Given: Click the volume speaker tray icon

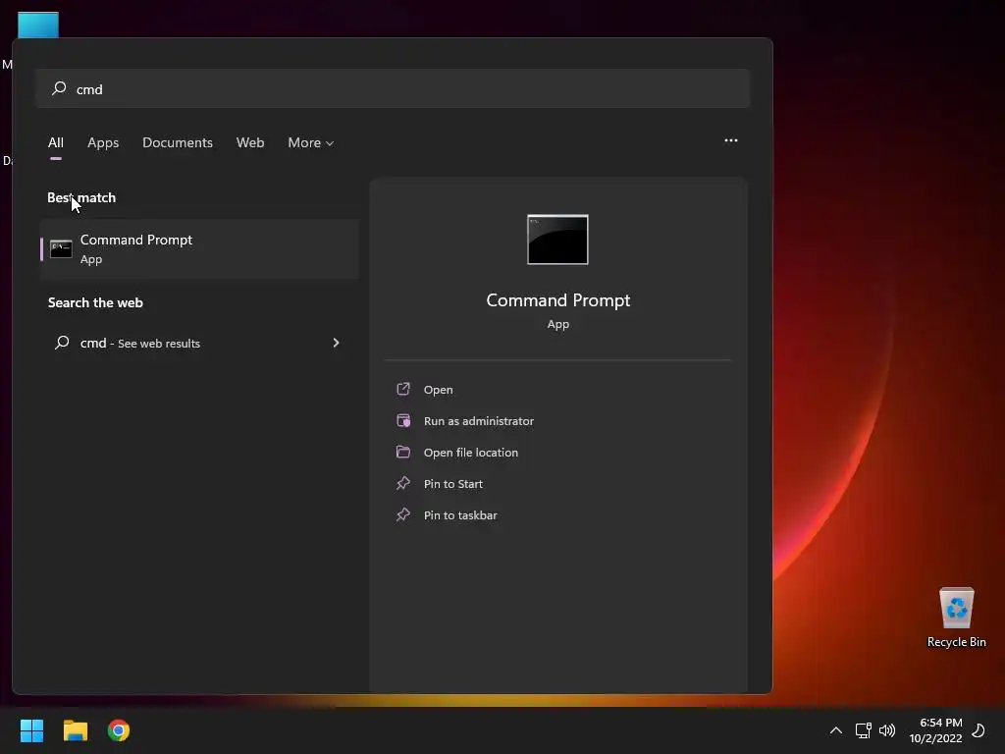Looking at the screenshot, I should click(x=887, y=730).
